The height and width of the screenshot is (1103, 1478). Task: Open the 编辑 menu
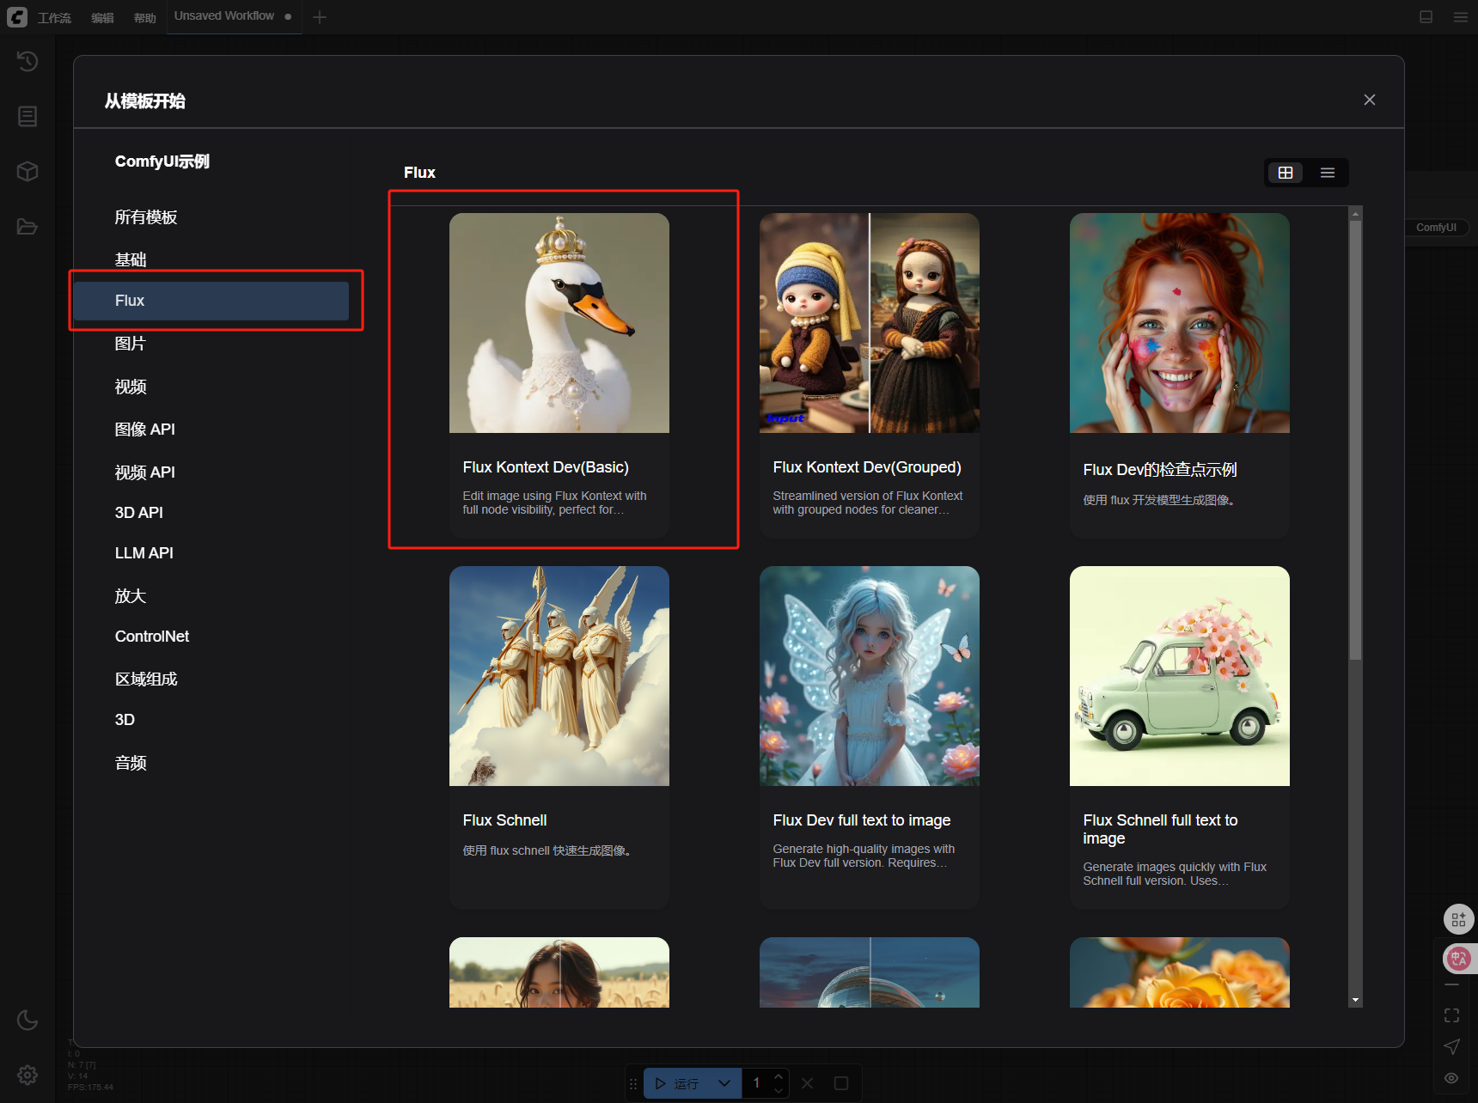[102, 17]
